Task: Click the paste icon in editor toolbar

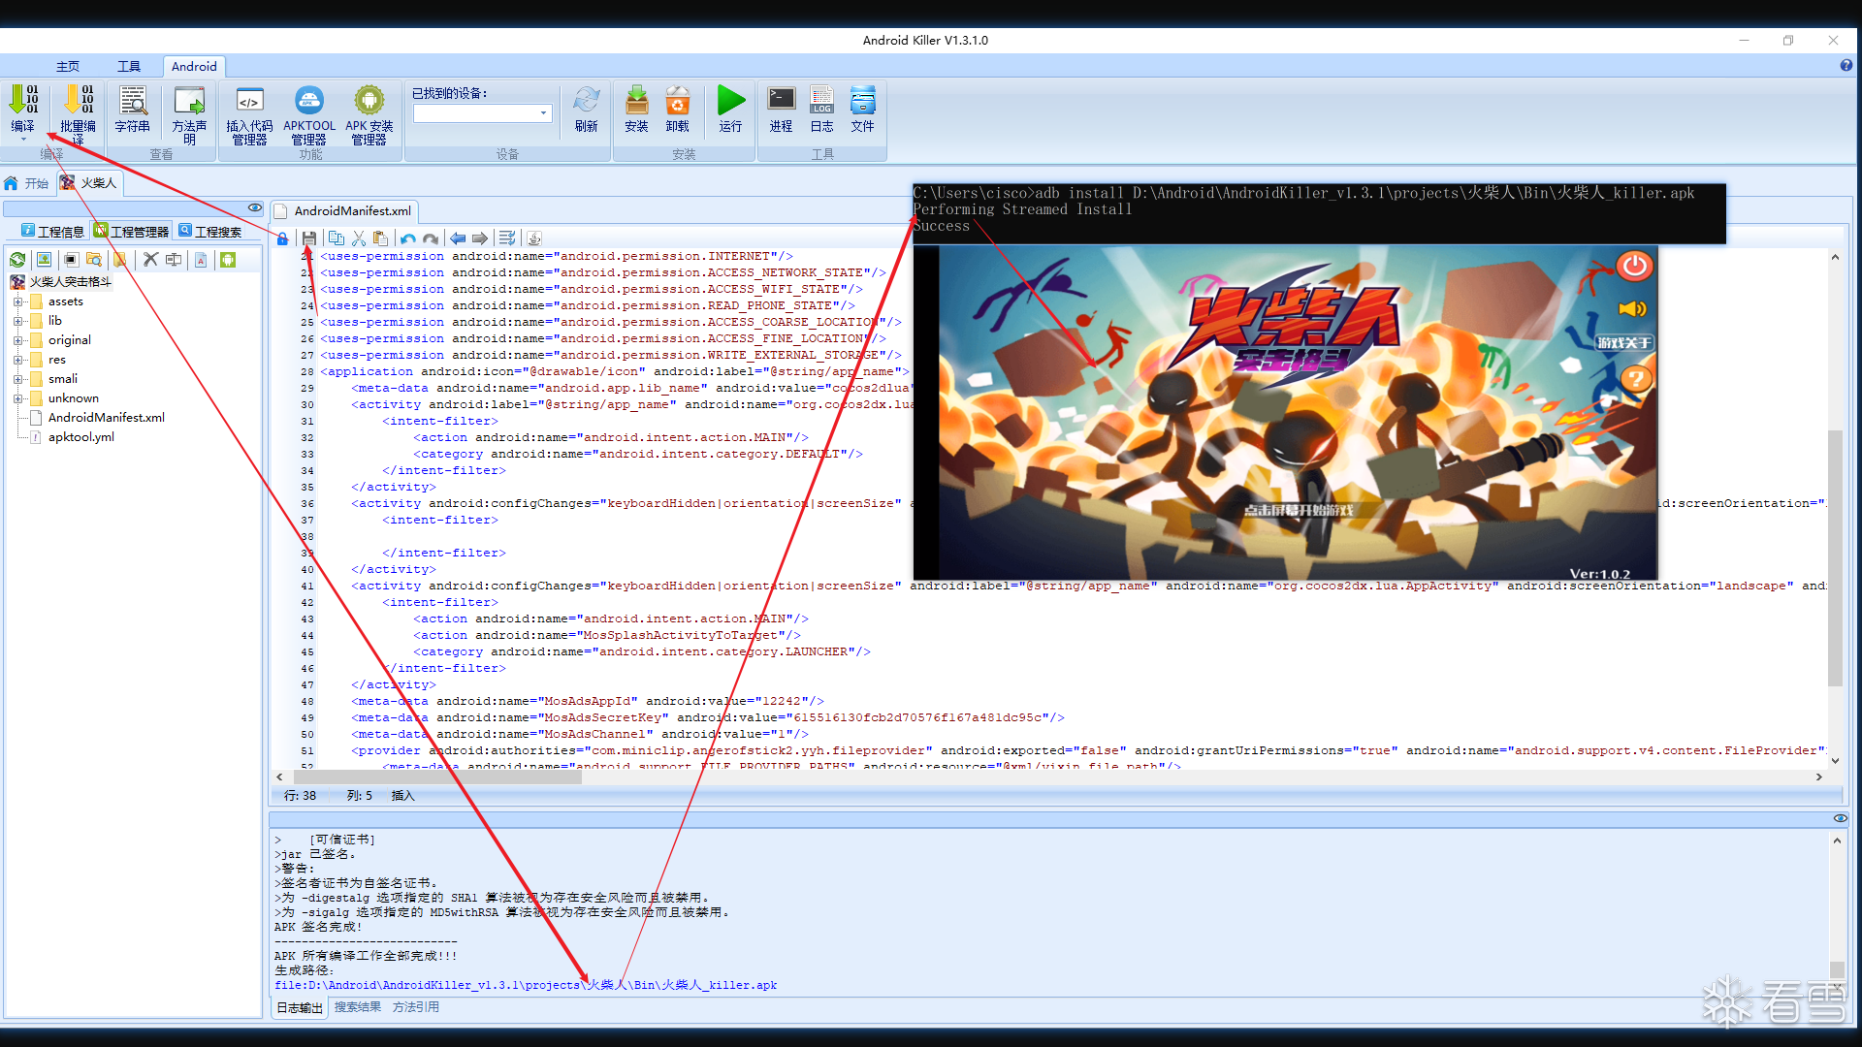Action: coord(381,238)
